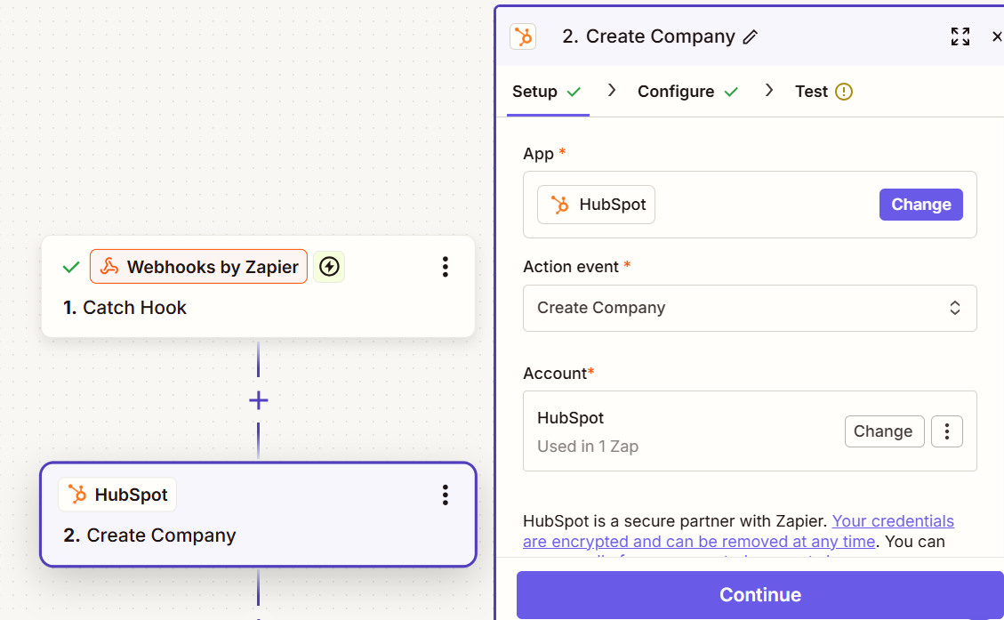Click the '2. Create Company' panel header title
Viewport: 1004px width, 620px height.
point(648,36)
